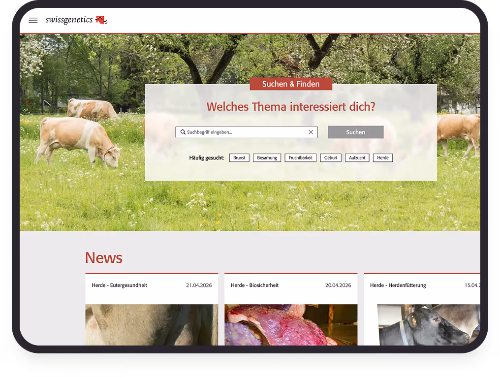Open the Suchen & Finden tab label
Screen dimensions: 500x377
291,84
